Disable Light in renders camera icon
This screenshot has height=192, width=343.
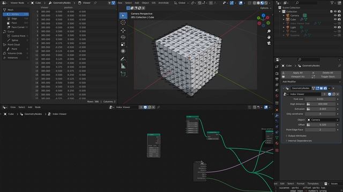339,27
